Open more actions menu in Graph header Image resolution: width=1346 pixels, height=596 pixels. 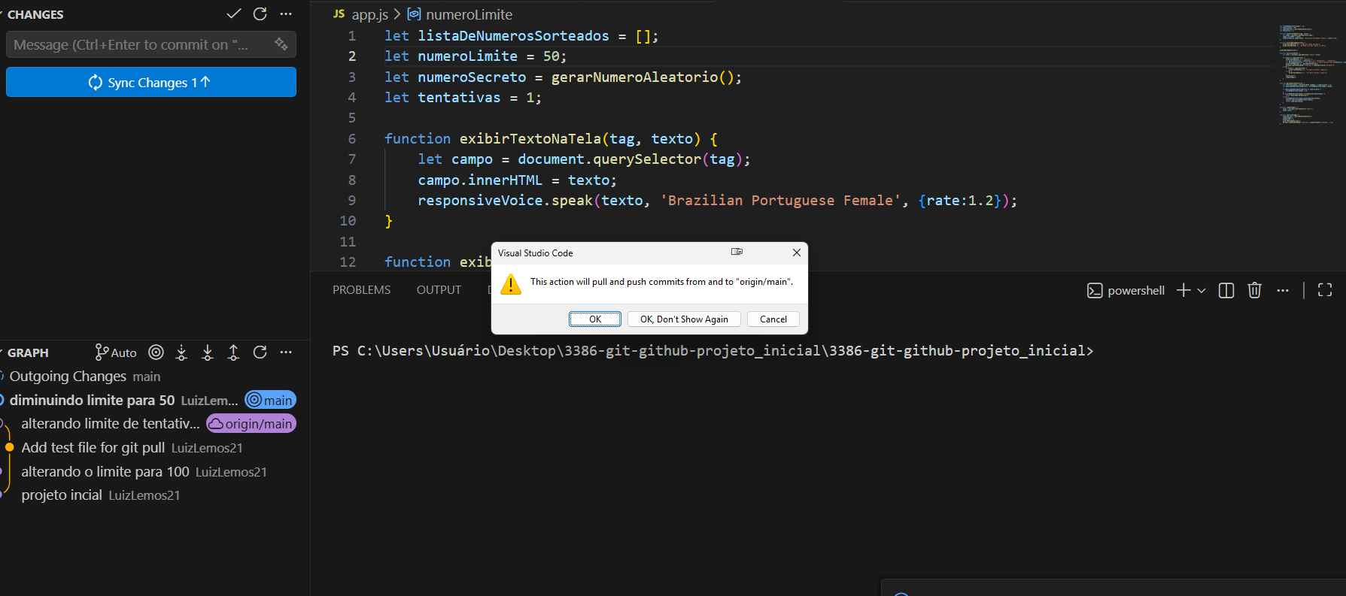(x=286, y=352)
